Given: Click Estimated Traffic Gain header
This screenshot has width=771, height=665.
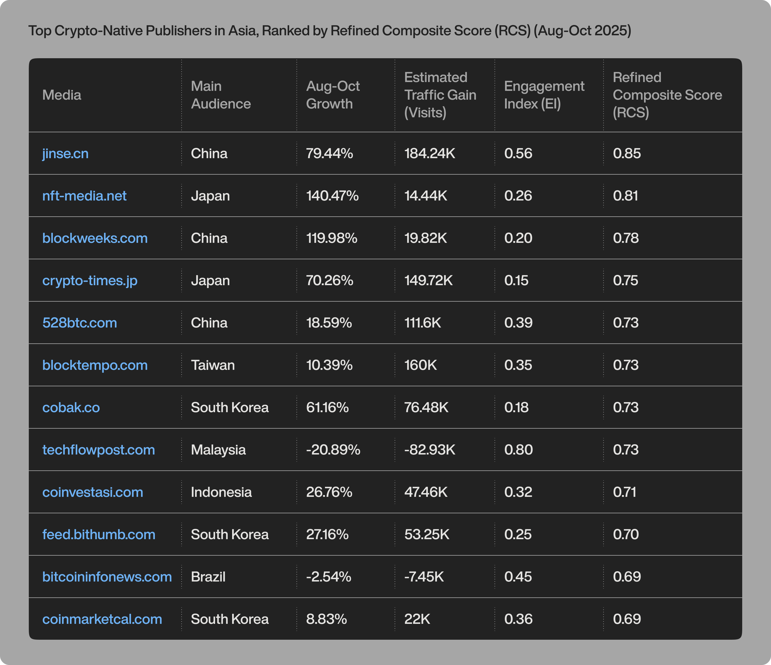Looking at the screenshot, I should [440, 95].
